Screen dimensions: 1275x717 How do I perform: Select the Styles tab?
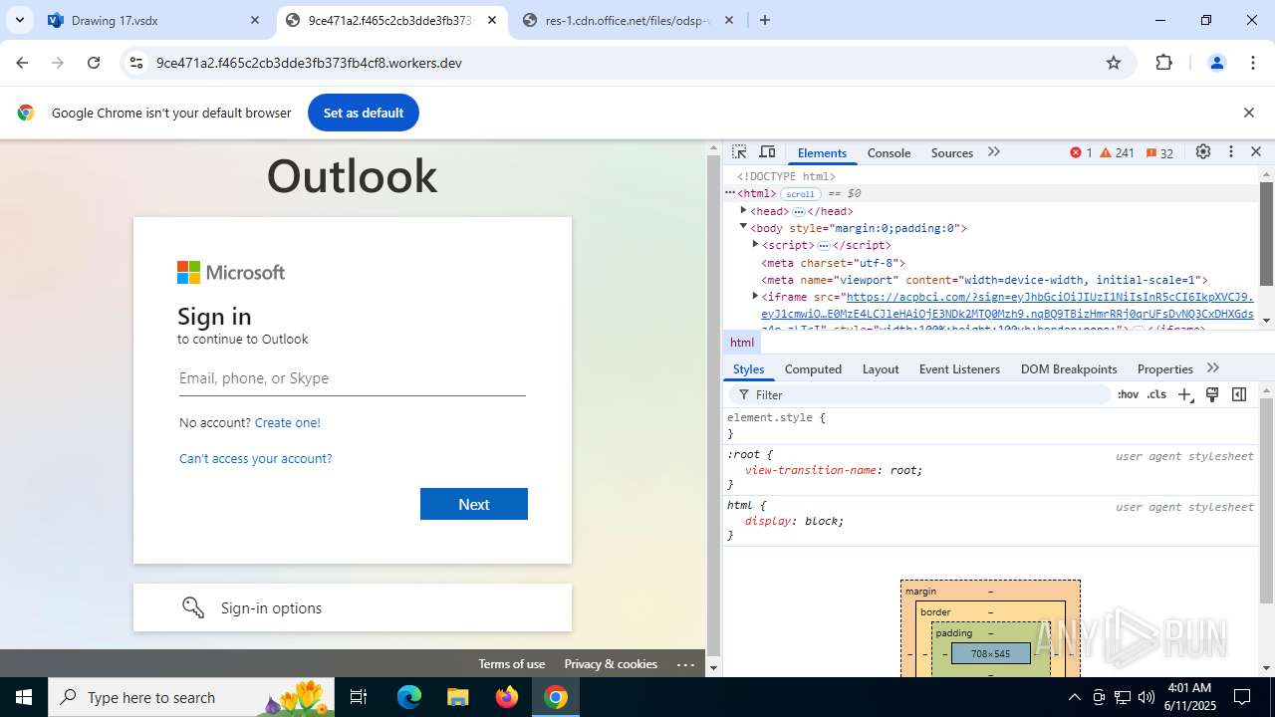[748, 368]
